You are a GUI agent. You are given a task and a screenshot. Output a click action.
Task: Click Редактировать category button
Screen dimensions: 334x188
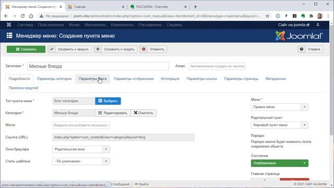point(113,113)
